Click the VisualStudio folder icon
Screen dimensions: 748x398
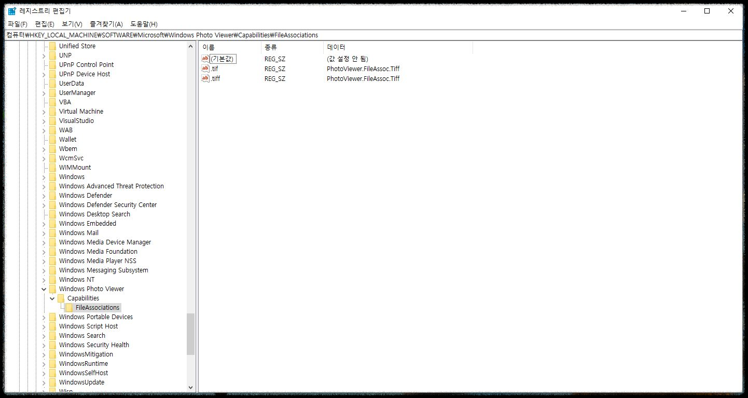(x=52, y=121)
